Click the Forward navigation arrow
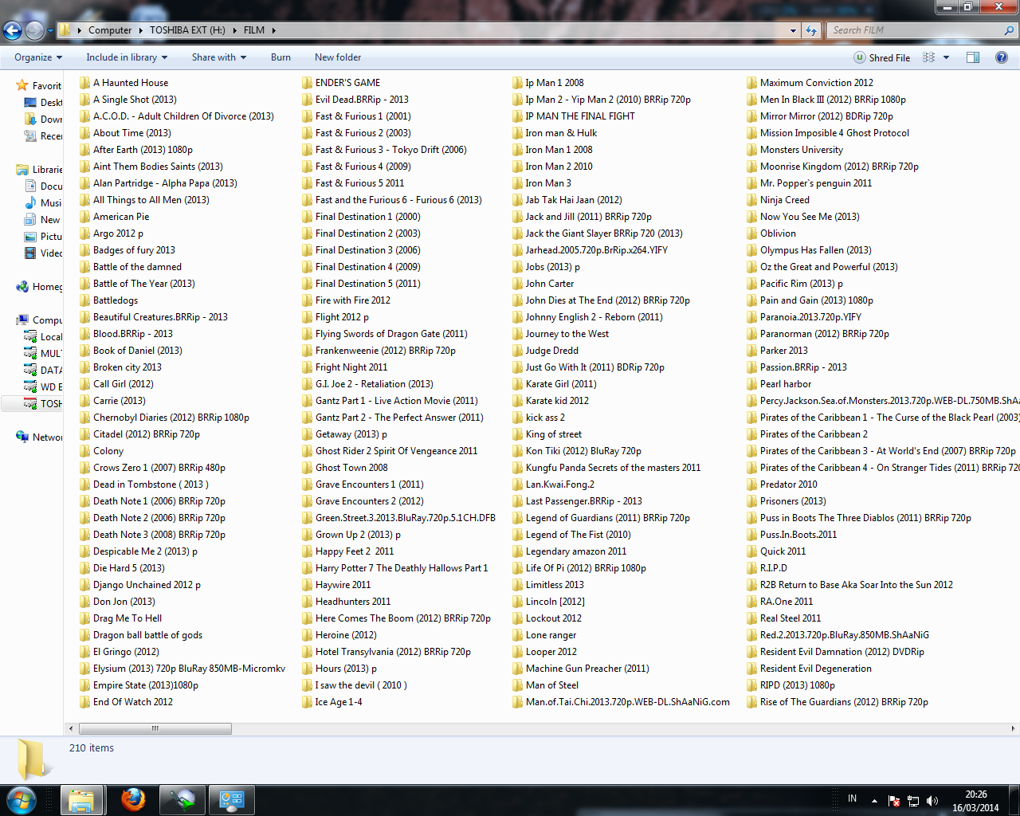Image resolution: width=1020 pixels, height=816 pixels. click(34, 30)
